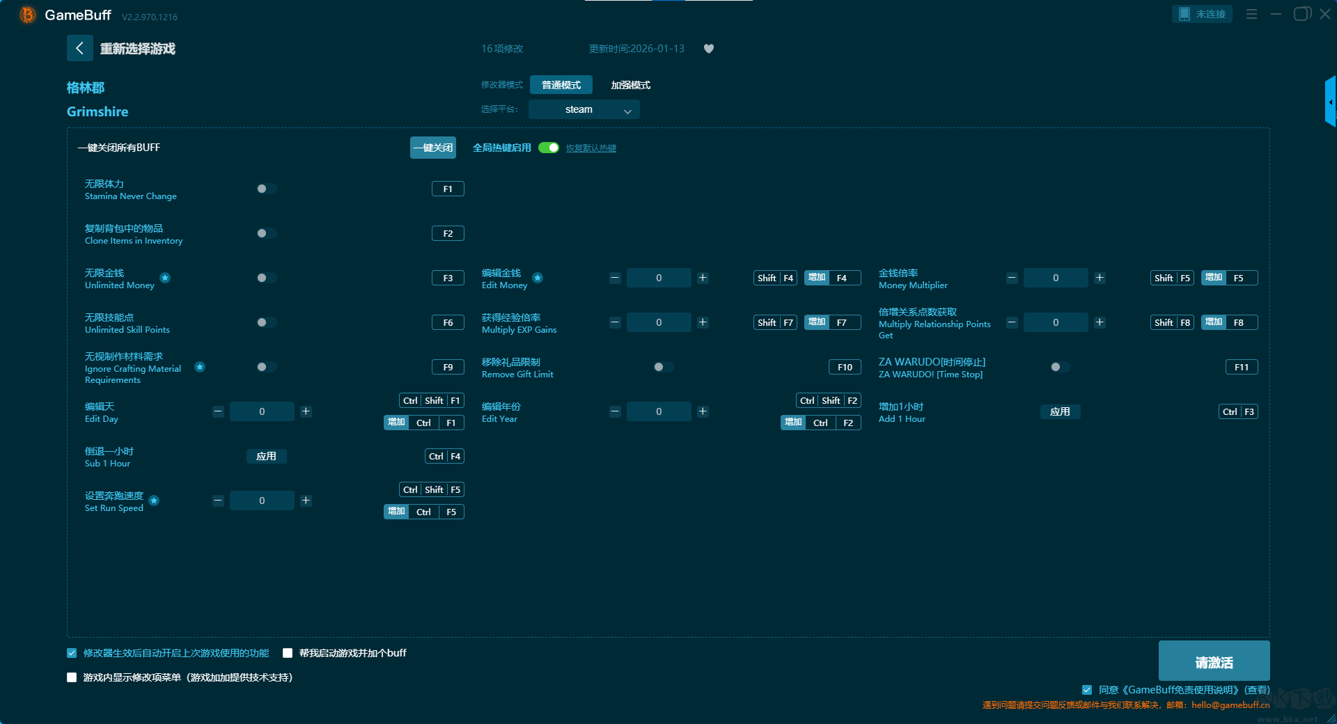
Task: Open the steam platform dropdown
Action: (x=584, y=109)
